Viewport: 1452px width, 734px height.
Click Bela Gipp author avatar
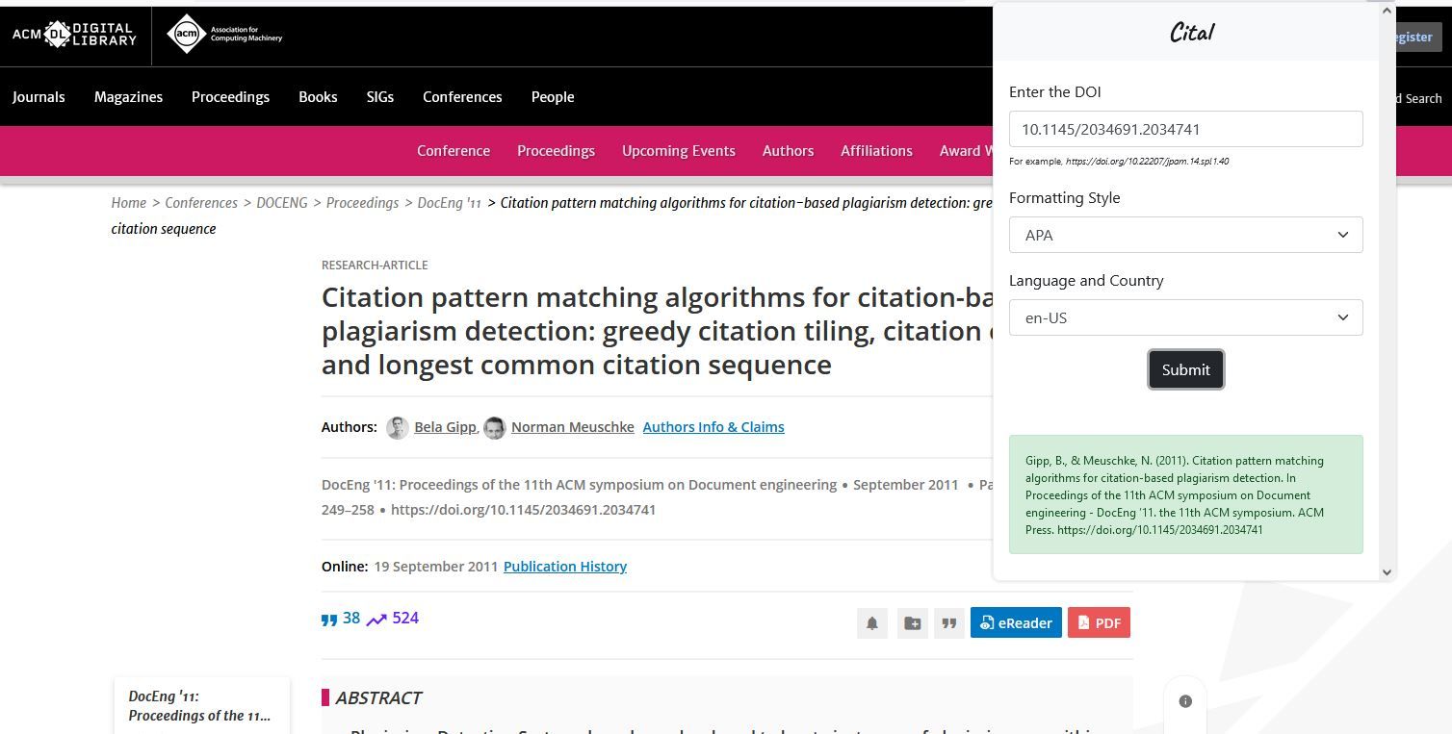pyautogui.click(x=397, y=427)
